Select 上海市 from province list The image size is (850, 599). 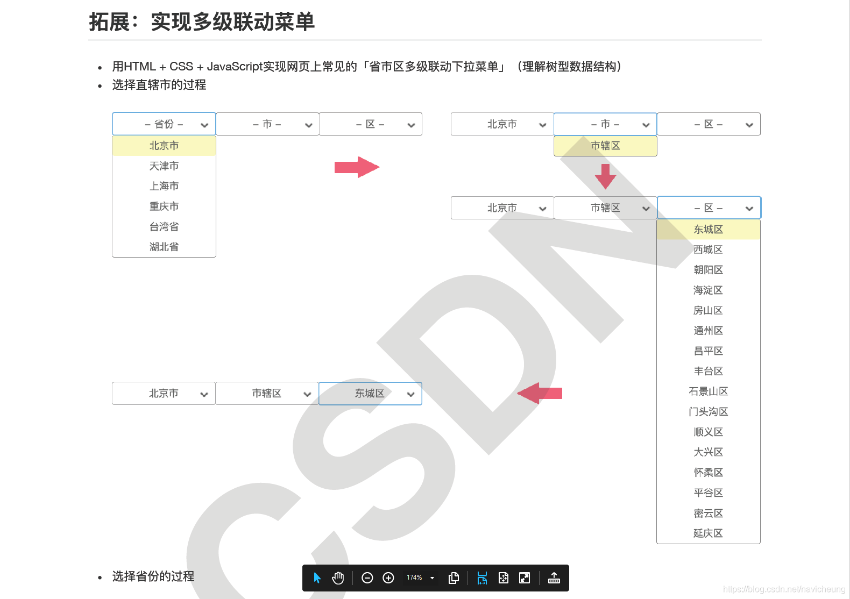[x=164, y=186]
